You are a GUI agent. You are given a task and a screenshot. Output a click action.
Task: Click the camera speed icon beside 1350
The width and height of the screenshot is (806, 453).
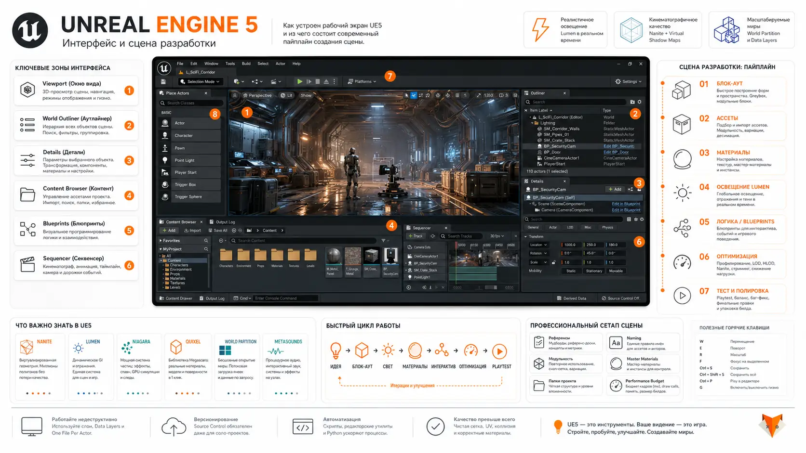tap(478, 95)
